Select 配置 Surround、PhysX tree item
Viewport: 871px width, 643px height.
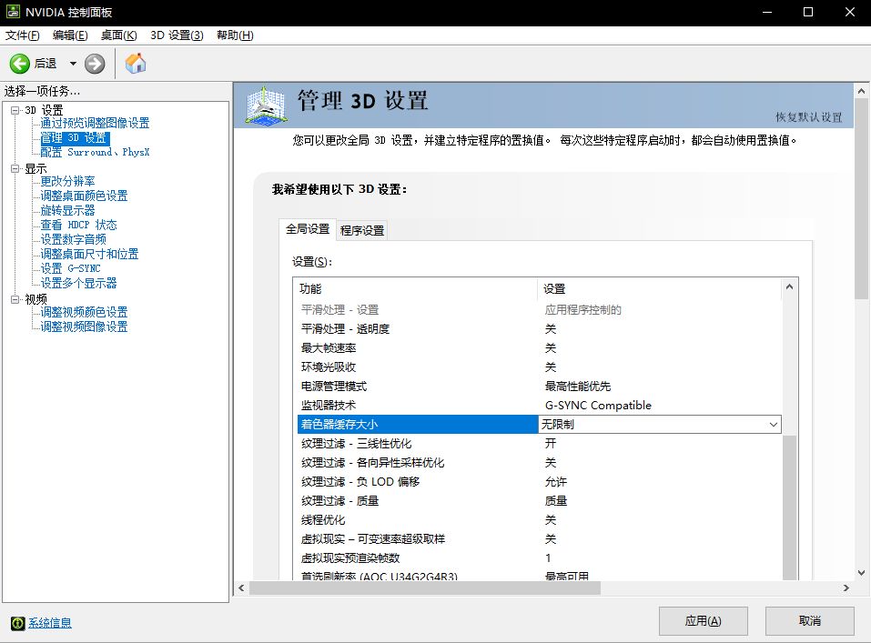click(95, 152)
